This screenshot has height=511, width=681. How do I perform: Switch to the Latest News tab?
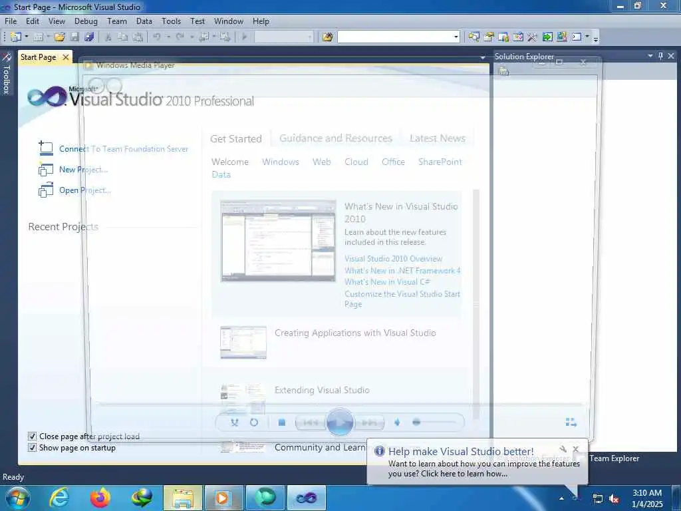pos(438,138)
